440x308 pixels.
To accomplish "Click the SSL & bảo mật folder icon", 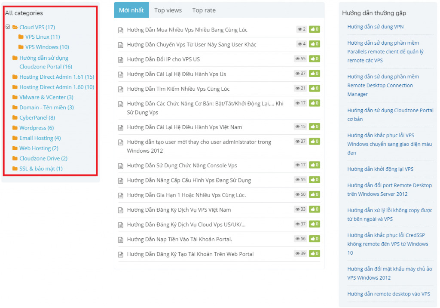I will (15, 169).
